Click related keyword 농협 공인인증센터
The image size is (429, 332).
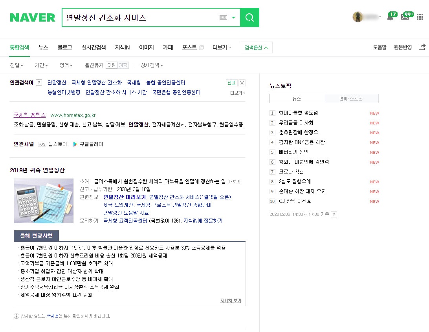165,82
